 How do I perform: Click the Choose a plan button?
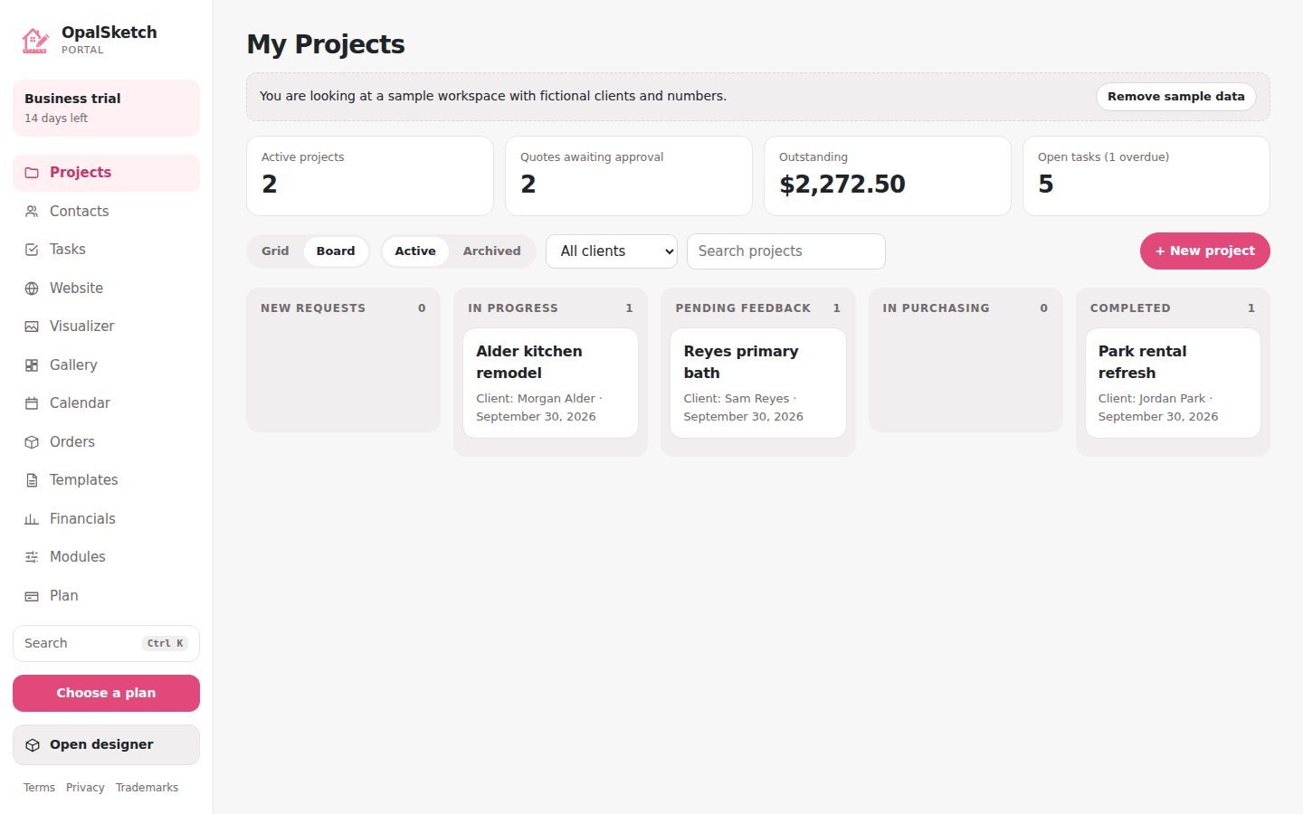coord(106,694)
